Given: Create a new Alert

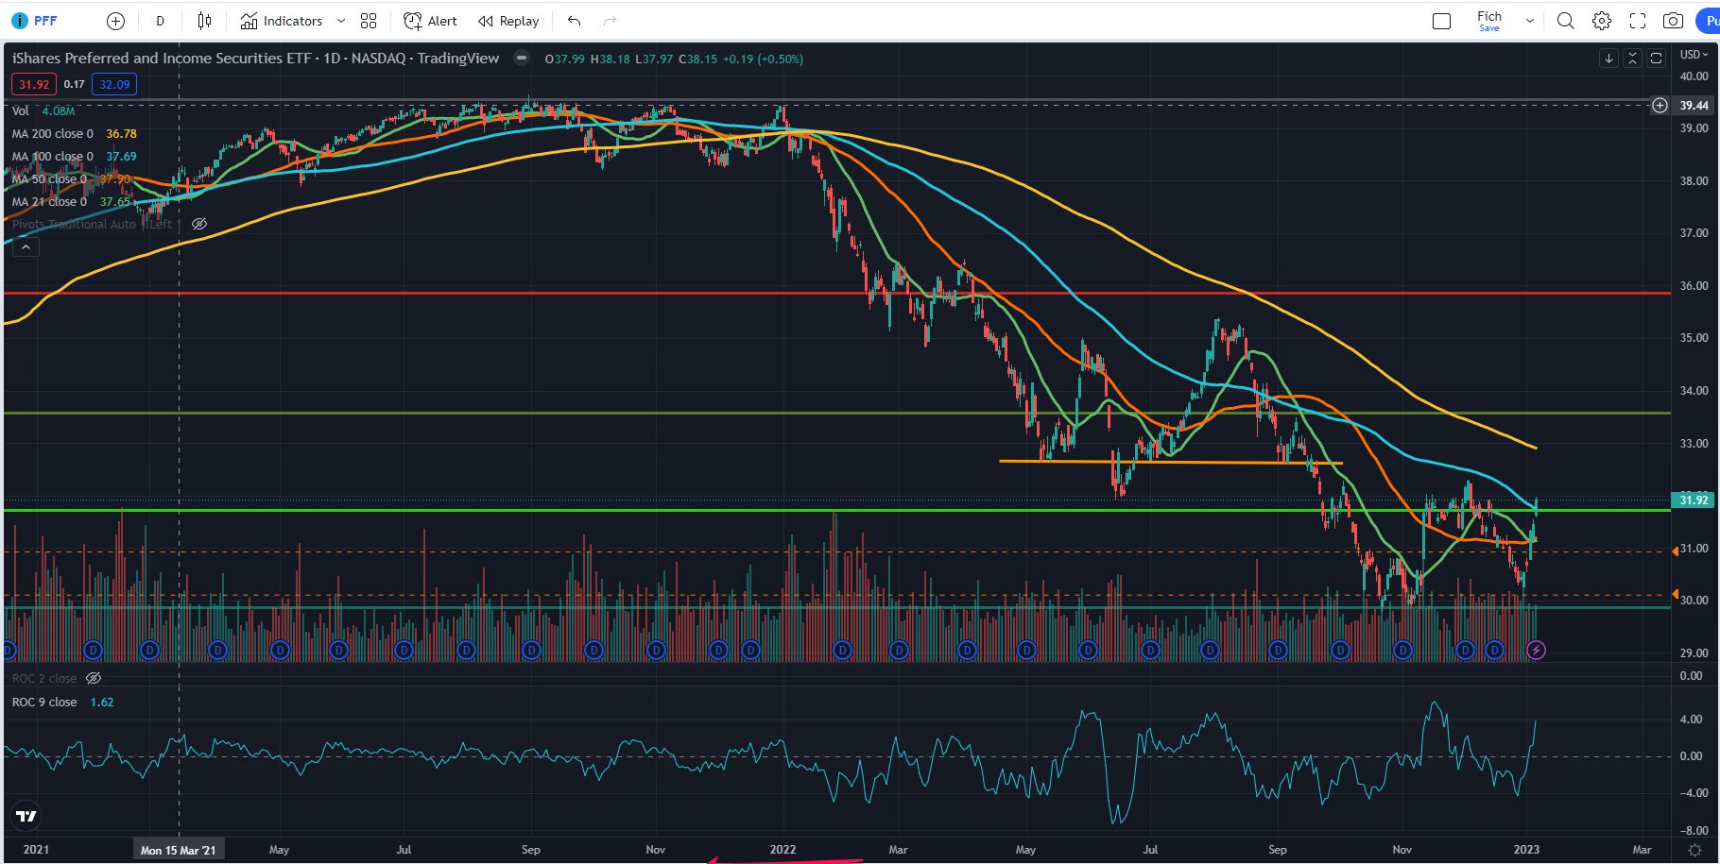Looking at the screenshot, I should 430,21.
